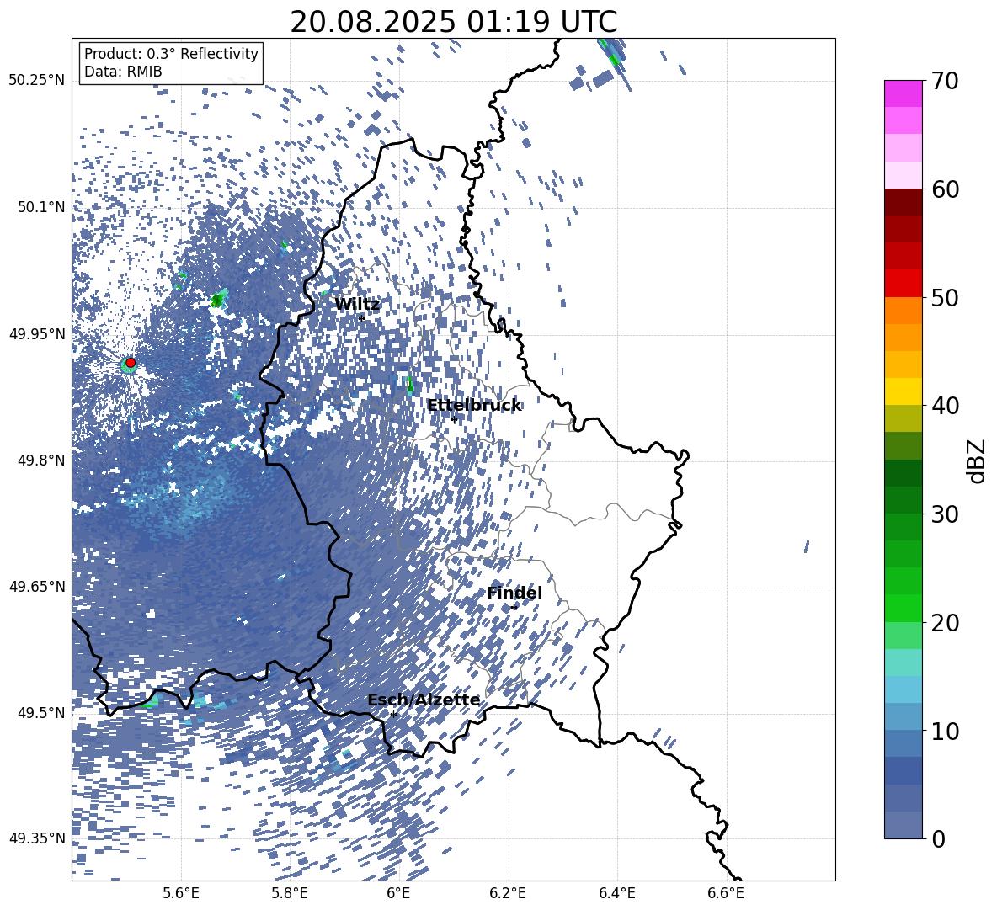Click the longitude label 6.6°E
The width and height of the screenshot is (997, 910).
click(x=726, y=893)
